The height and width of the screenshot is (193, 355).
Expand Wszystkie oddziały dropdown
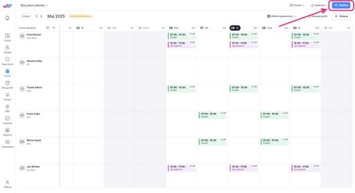(34, 5)
